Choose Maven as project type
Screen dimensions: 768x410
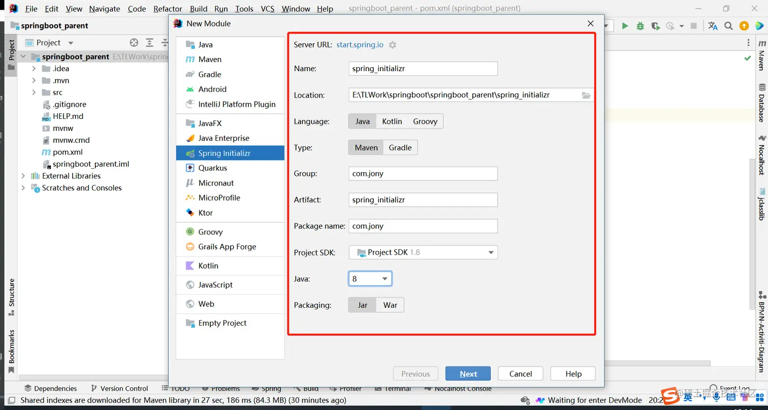tap(366, 147)
